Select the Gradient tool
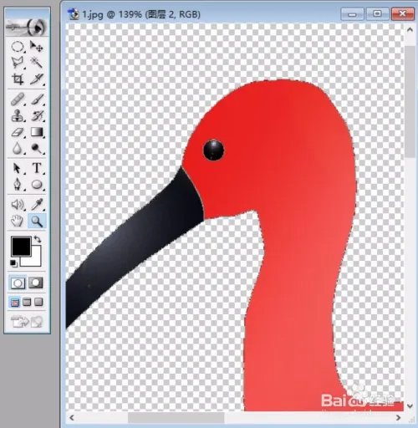The height and width of the screenshot is (428, 418). [x=37, y=132]
